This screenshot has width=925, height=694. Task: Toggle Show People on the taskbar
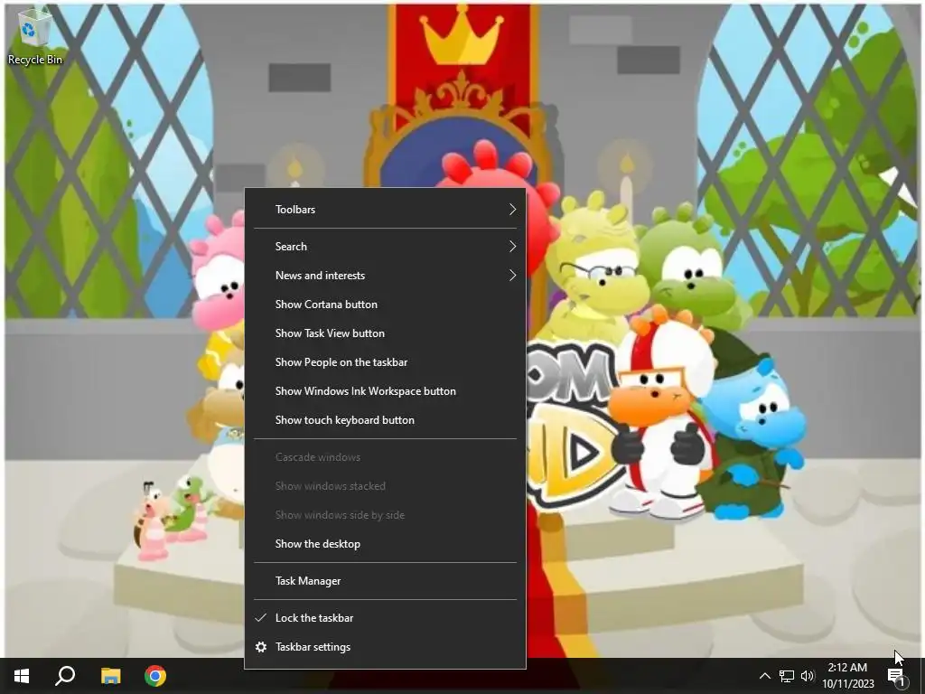tap(385, 362)
